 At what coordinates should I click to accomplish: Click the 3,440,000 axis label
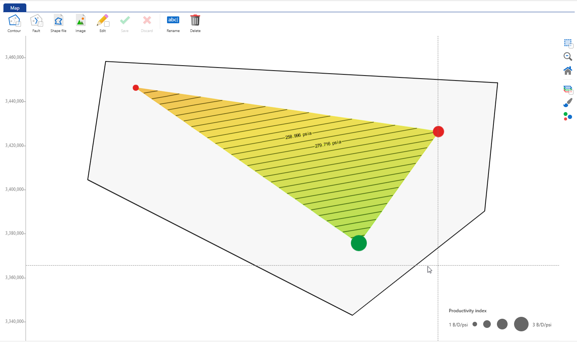point(14,101)
